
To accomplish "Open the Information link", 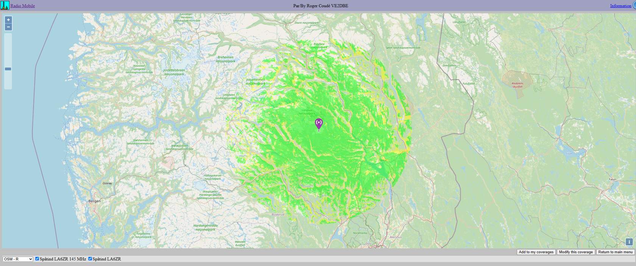I will (620, 6).
